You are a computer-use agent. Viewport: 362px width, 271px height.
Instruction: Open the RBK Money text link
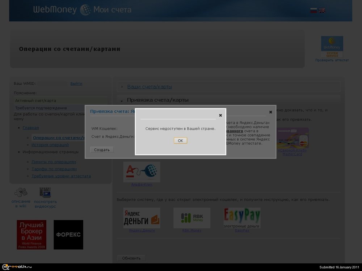[192, 230]
